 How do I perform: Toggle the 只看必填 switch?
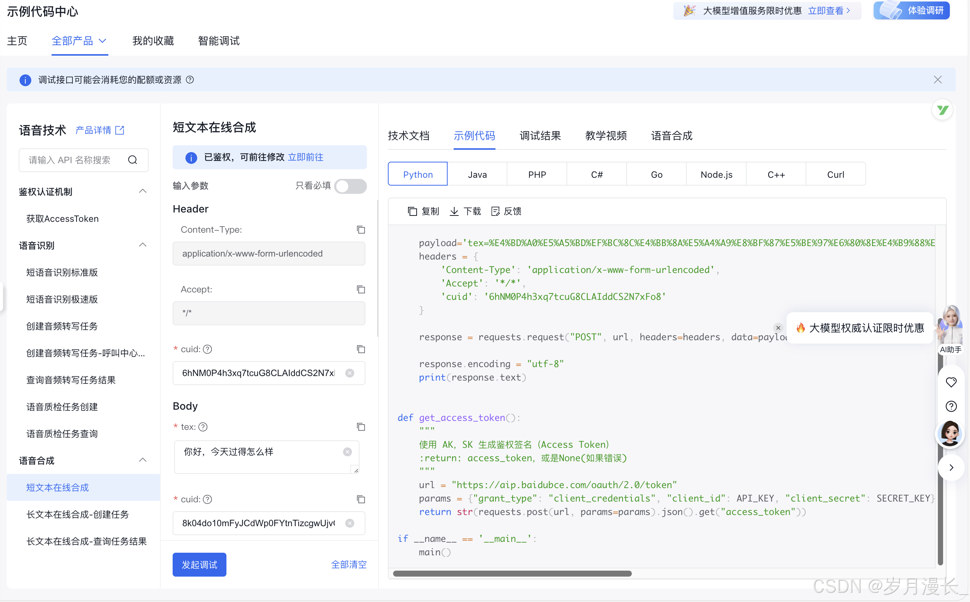(x=350, y=186)
